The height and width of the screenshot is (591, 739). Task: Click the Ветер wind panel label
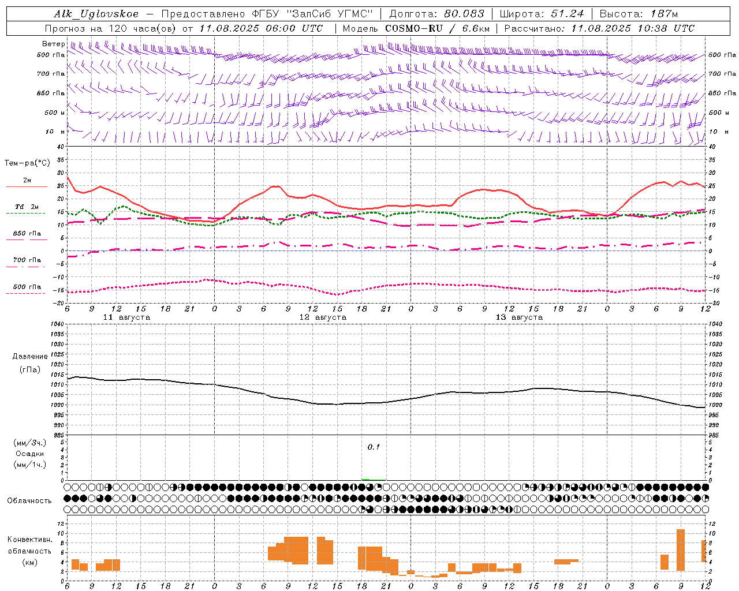[53, 44]
